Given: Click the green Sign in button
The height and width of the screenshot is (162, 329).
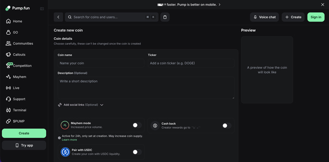Looking at the screenshot, I should point(316,17).
